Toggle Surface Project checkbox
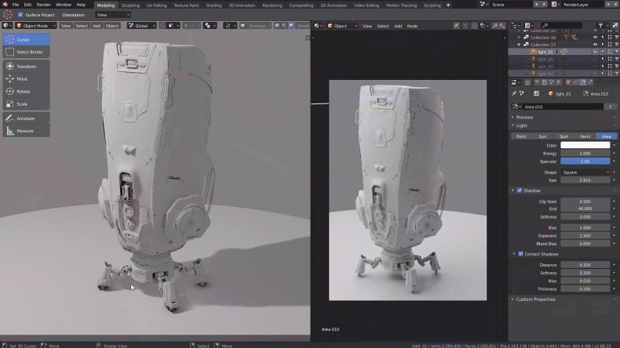The width and height of the screenshot is (620, 348). coord(20,15)
